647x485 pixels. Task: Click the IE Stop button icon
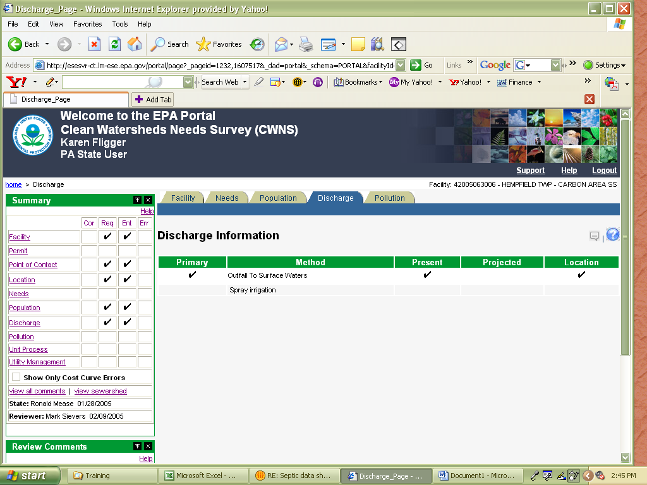point(94,44)
